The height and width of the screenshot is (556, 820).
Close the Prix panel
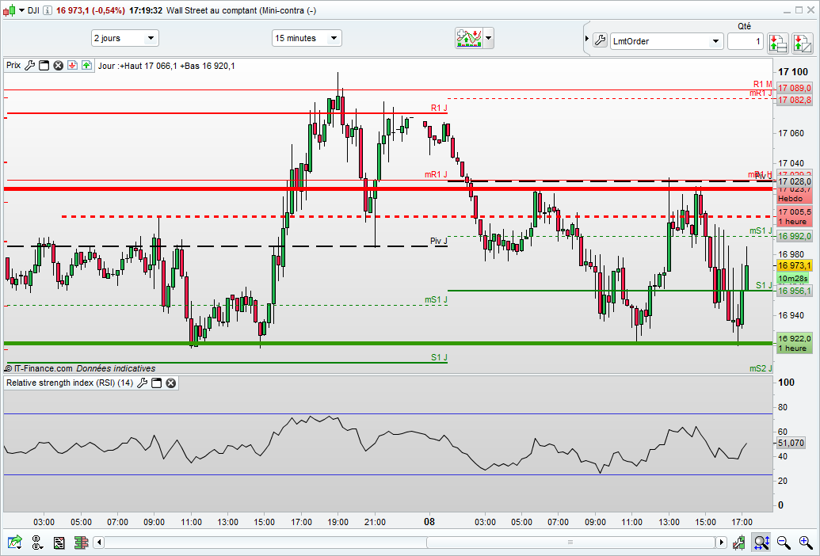pyautogui.click(x=59, y=65)
